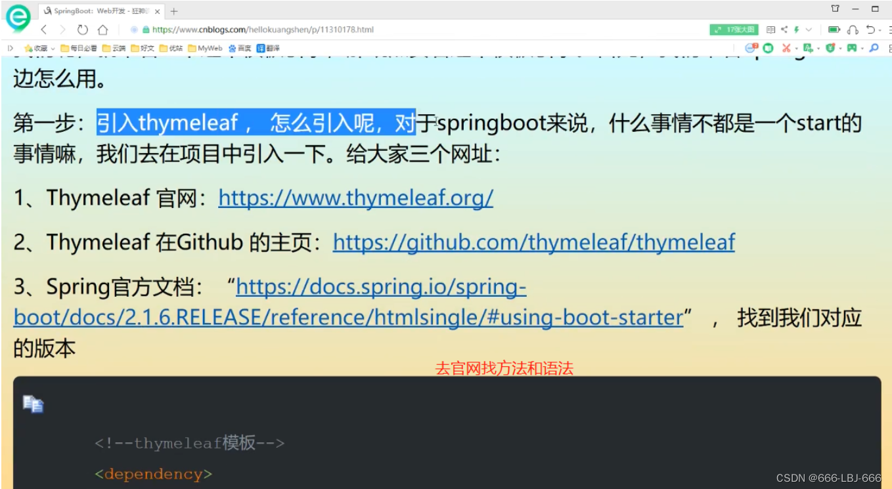Screen dimensions: 892x489
Task: Open the 百度 bookmark
Action: pos(240,48)
